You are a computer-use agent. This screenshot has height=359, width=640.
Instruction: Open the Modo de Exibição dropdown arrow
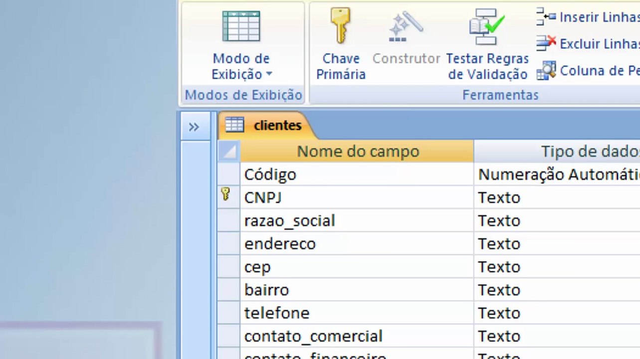pos(269,74)
